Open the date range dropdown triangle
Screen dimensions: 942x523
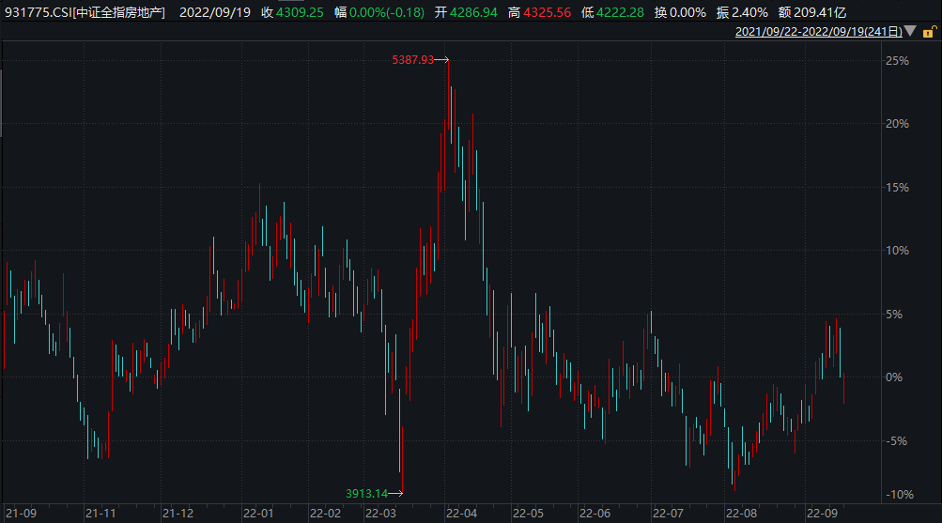911,31
